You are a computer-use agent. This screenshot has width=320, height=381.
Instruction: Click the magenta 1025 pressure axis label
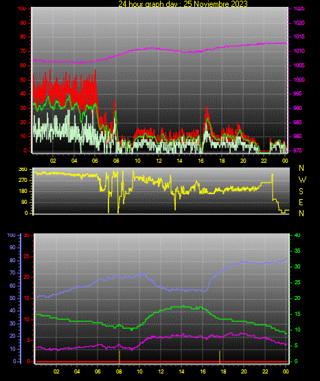coord(299,9)
